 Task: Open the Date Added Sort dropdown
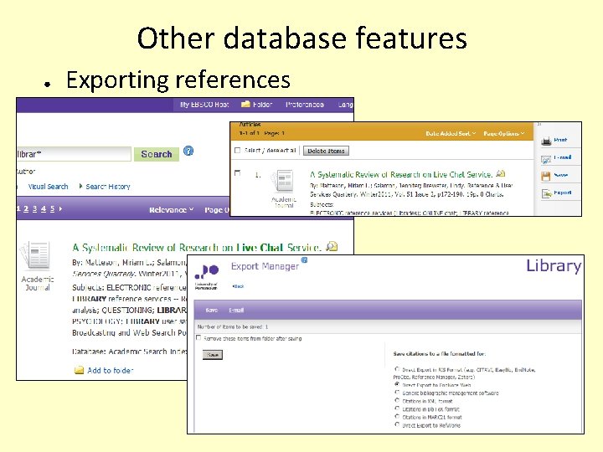coord(451,133)
